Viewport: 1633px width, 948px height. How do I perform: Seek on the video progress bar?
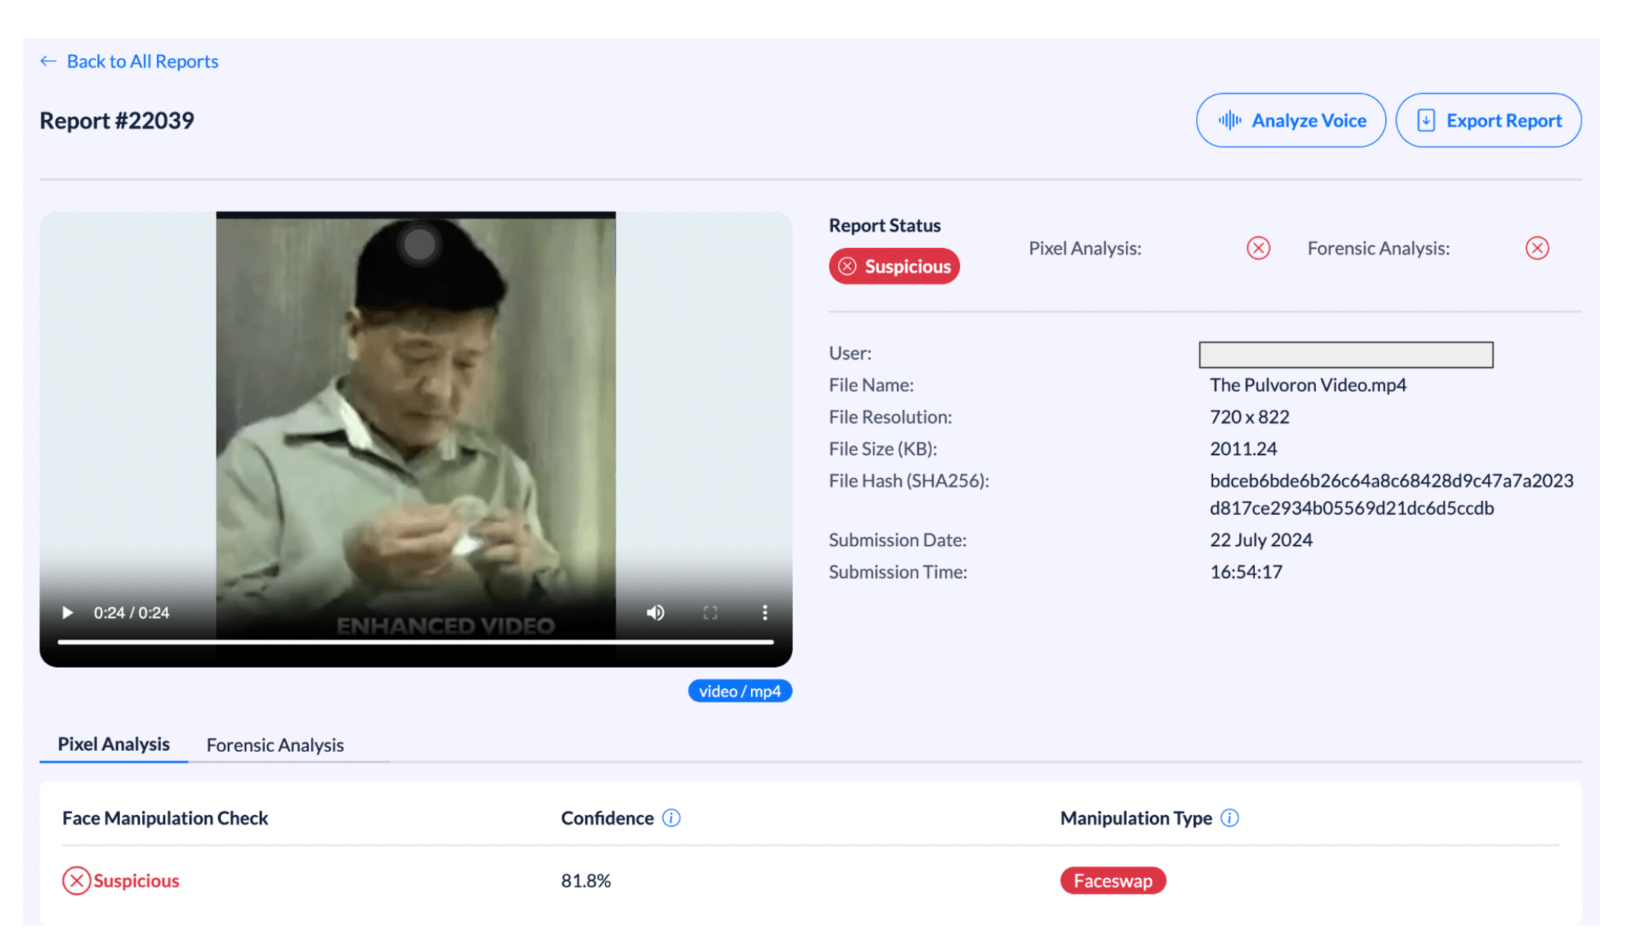[x=415, y=641]
